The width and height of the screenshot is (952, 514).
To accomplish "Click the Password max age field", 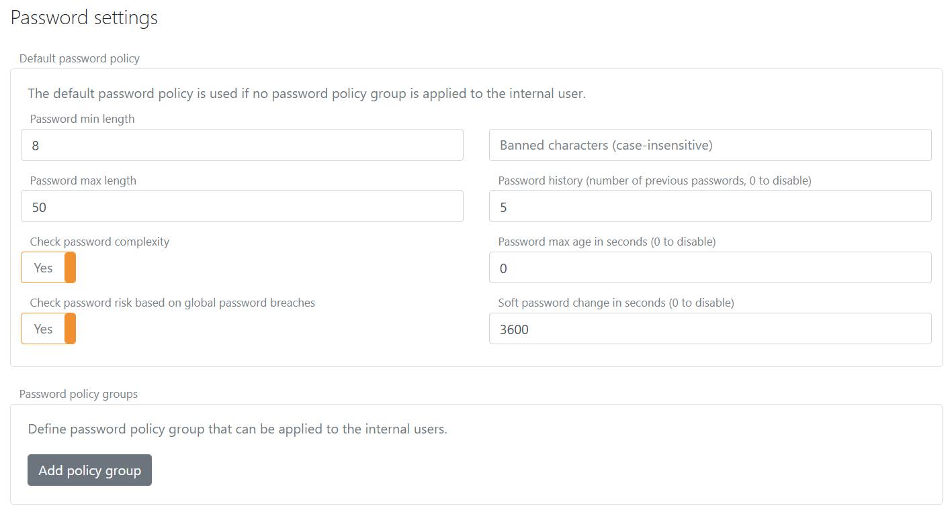I will click(709, 267).
